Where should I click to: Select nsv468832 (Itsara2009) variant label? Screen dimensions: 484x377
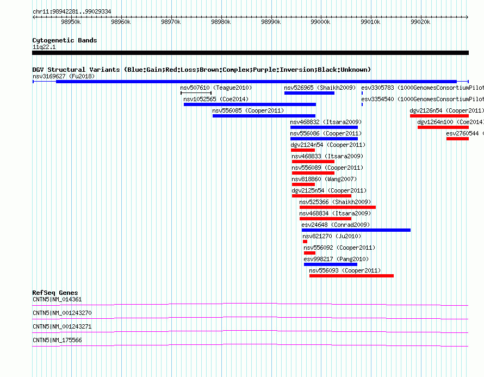pyautogui.click(x=326, y=122)
